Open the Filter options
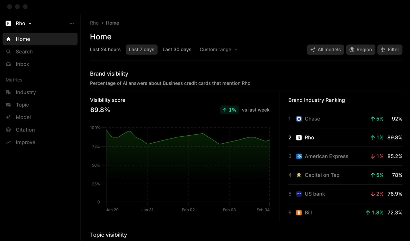 click(x=390, y=49)
